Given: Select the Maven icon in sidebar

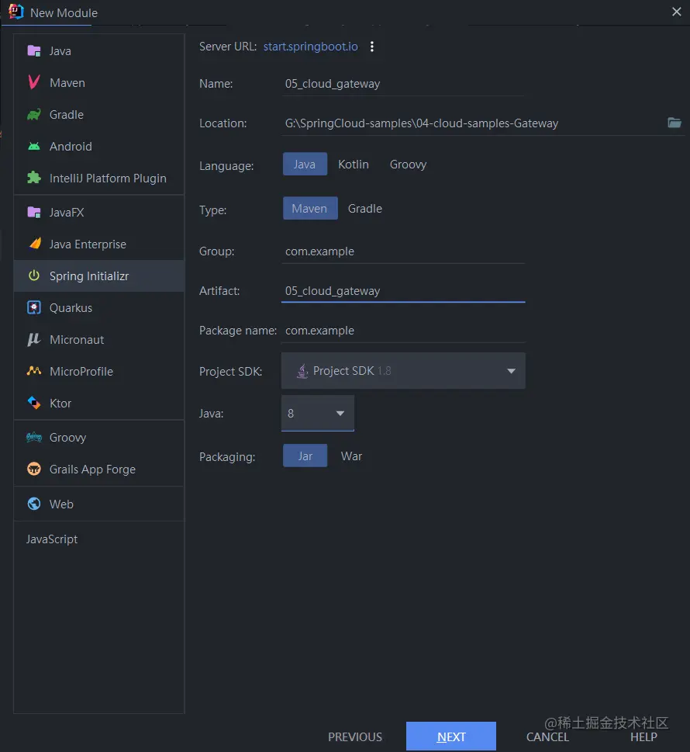Looking at the screenshot, I should click(33, 83).
